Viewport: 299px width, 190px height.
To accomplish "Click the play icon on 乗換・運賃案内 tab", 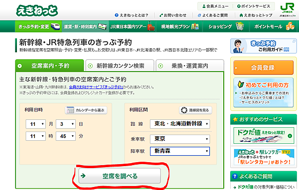I will click(x=160, y=66).
